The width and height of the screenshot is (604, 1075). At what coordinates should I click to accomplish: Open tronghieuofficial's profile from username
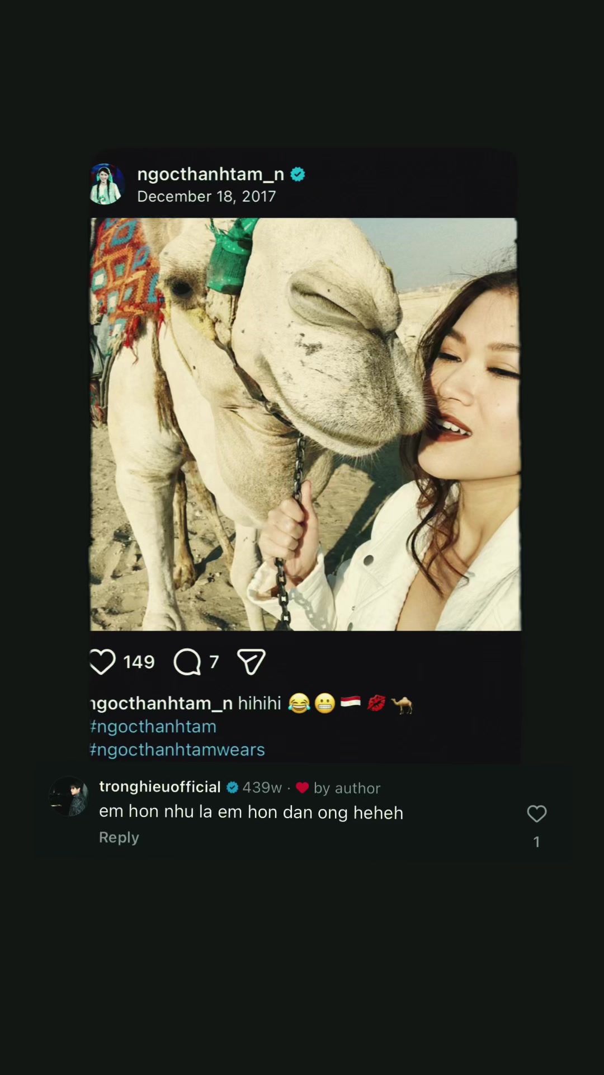(x=160, y=787)
